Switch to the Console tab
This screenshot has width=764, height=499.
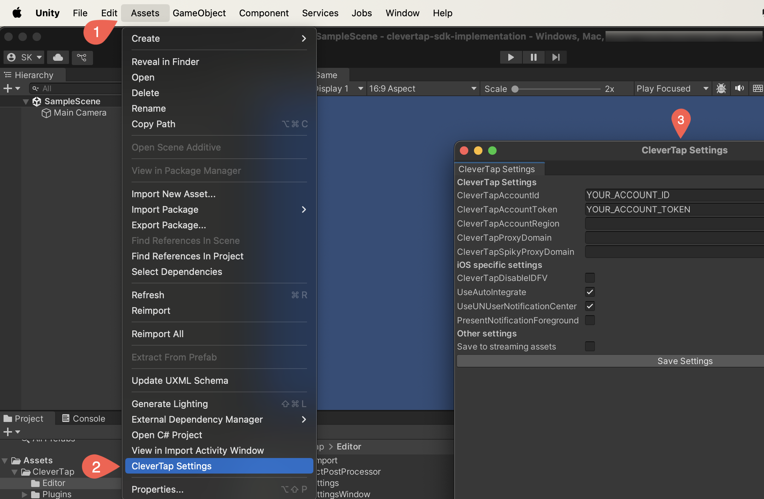coord(84,418)
